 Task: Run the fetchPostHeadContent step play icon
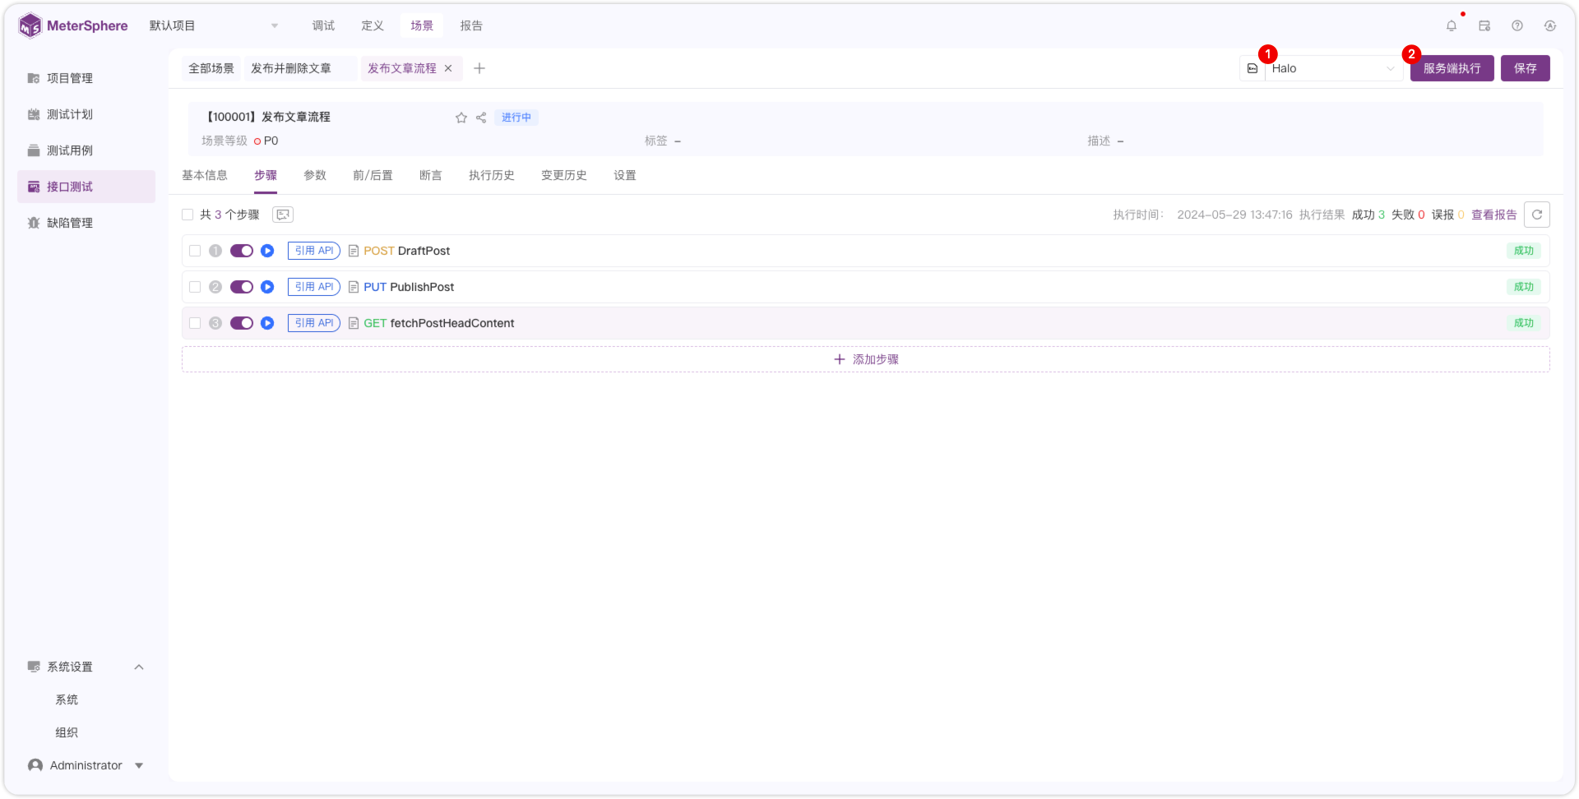click(267, 323)
